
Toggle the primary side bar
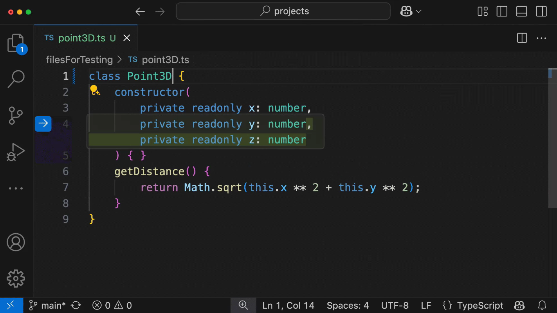(x=502, y=12)
